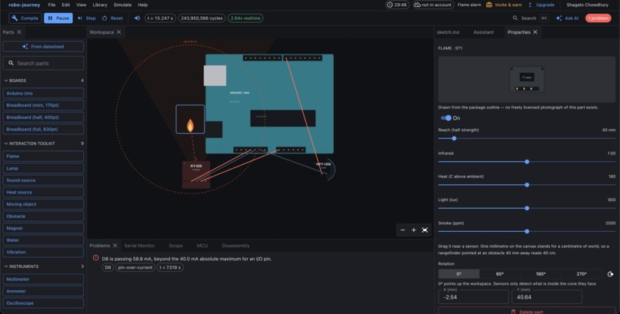
Task: Click From datasheet button
Action: (x=43, y=47)
